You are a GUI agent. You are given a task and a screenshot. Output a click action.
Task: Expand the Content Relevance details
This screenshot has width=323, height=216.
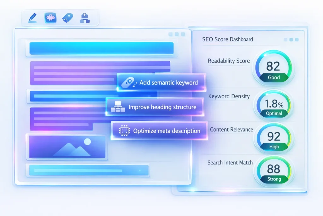pyautogui.click(x=231, y=130)
